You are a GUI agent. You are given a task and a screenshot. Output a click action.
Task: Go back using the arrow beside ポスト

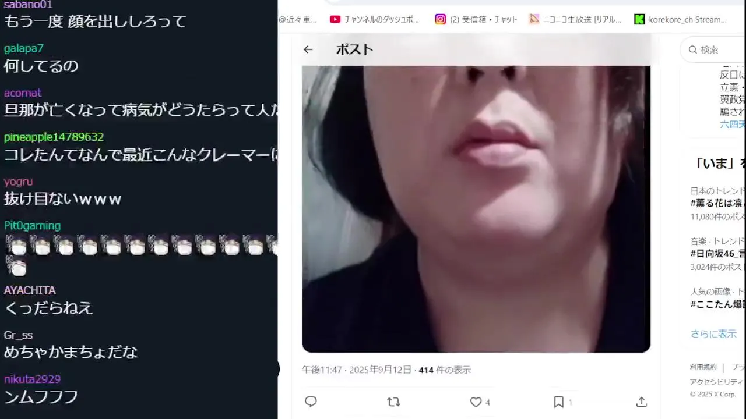click(308, 49)
